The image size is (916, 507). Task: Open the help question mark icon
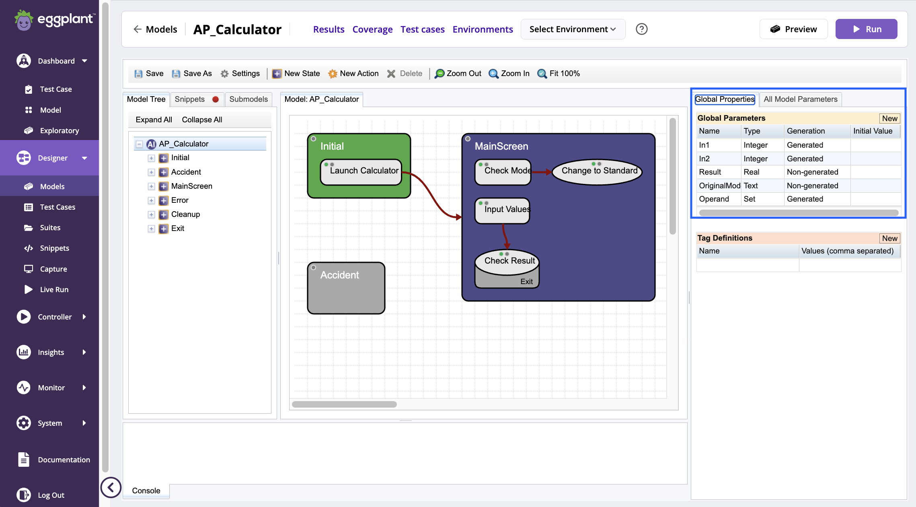coord(641,29)
